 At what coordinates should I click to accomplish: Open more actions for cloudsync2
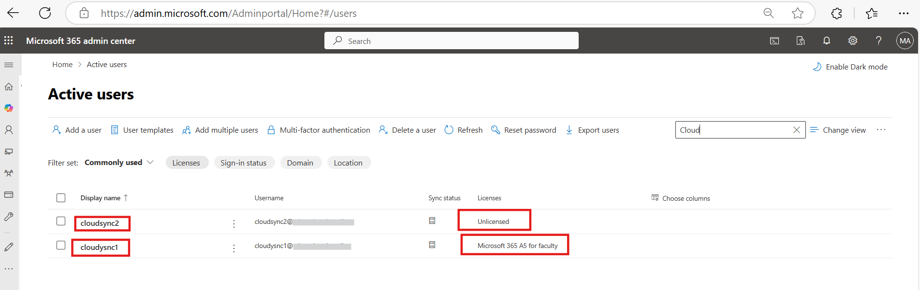(234, 224)
